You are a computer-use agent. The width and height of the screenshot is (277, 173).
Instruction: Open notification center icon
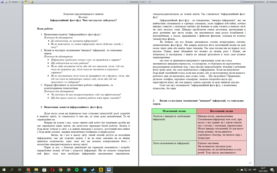point(272,170)
